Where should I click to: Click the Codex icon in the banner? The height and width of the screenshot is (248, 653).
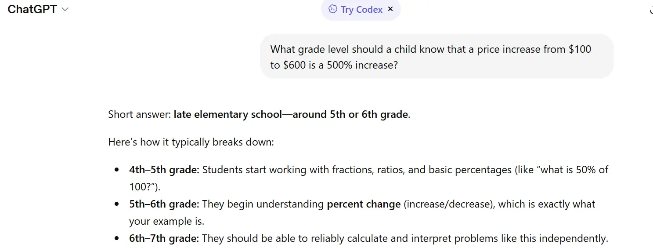[333, 9]
